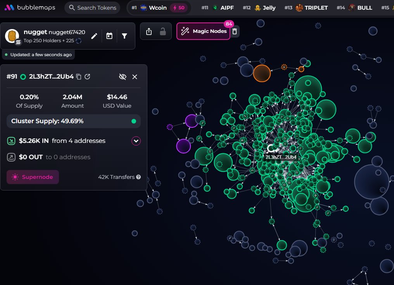
Task: Open the #11 AIPF trending token
Action: click(x=218, y=8)
